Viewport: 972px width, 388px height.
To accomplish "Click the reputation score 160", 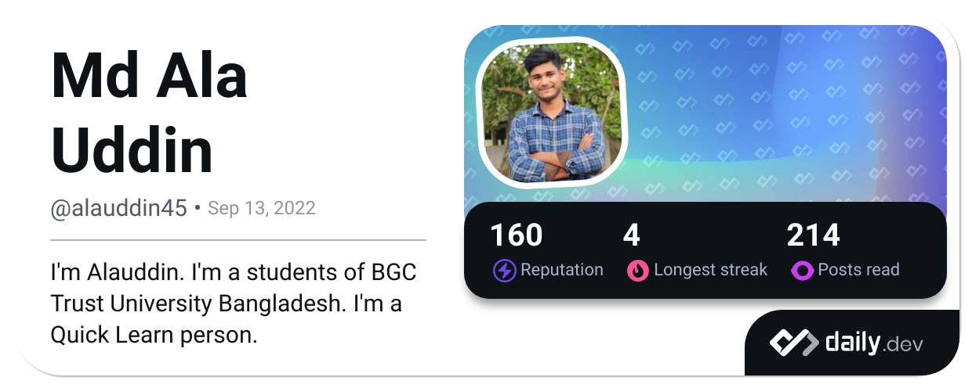I will click(x=516, y=235).
